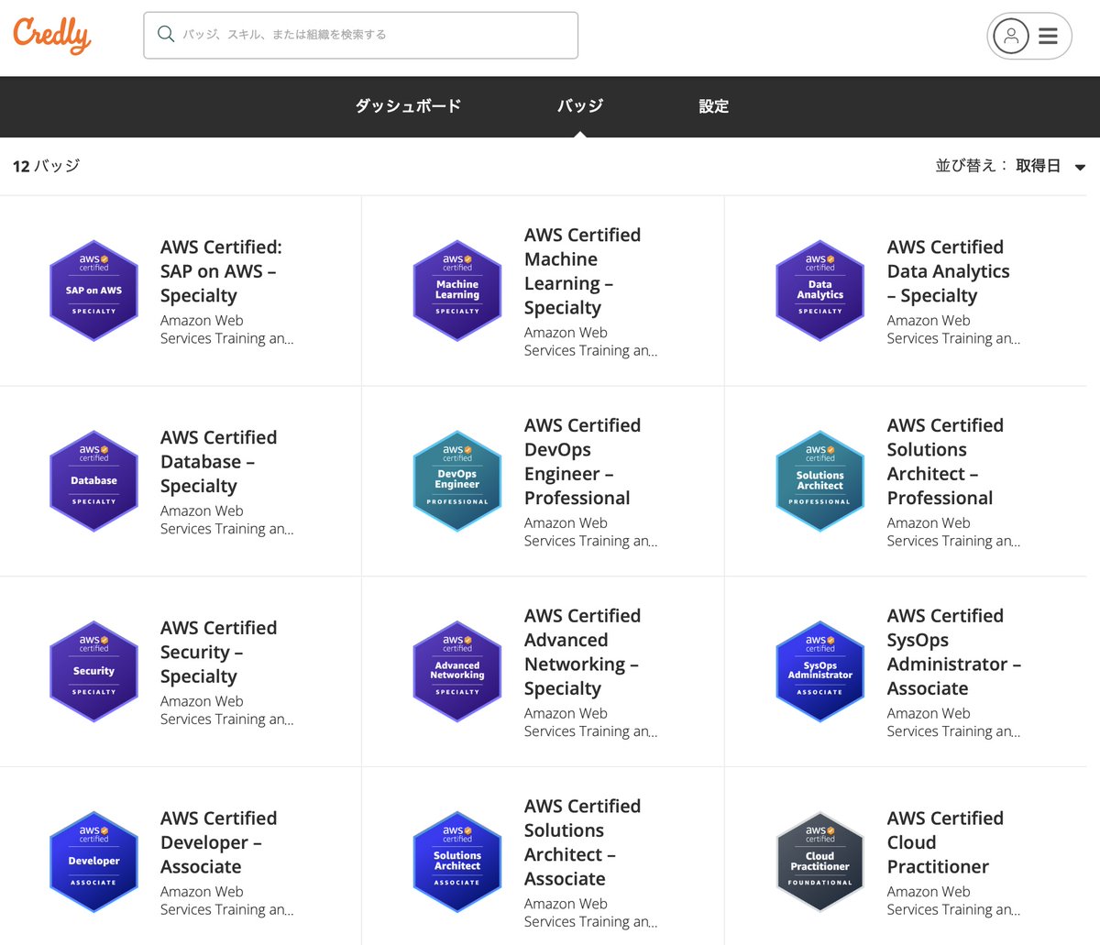
Task: Click the 並び替え sort label
Action: pos(971,166)
